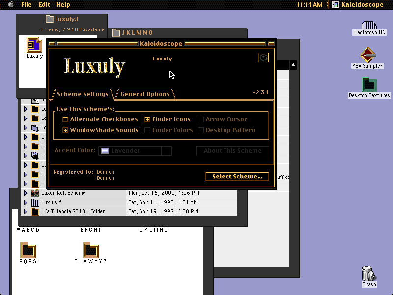
Task: Switch to the Scheme Settings tab
Action: (x=83, y=94)
